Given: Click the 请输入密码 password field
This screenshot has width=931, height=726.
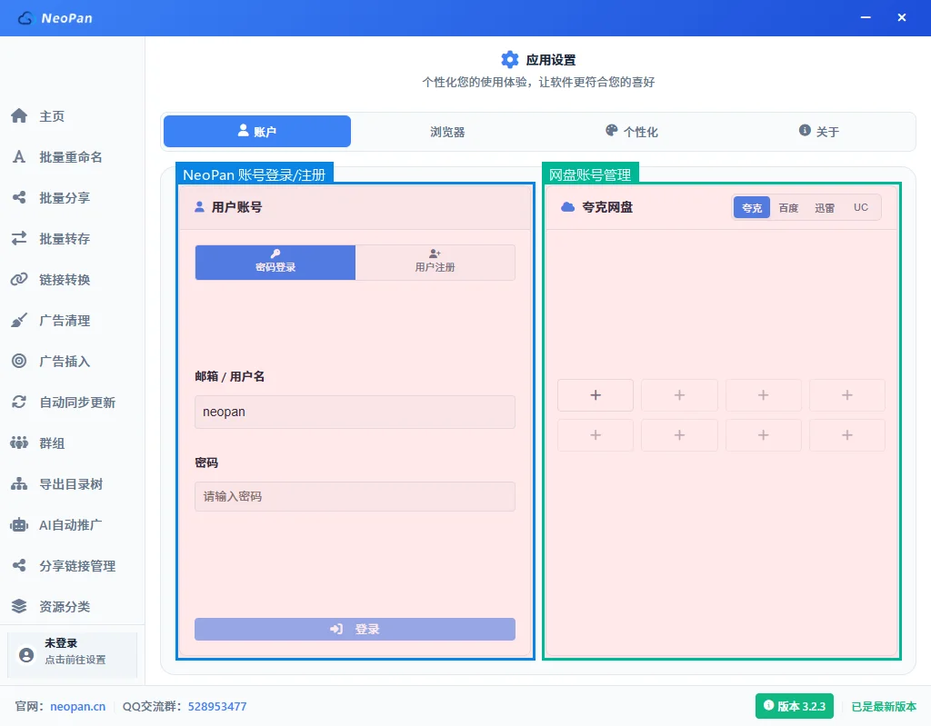Looking at the screenshot, I should click(x=355, y=496).
